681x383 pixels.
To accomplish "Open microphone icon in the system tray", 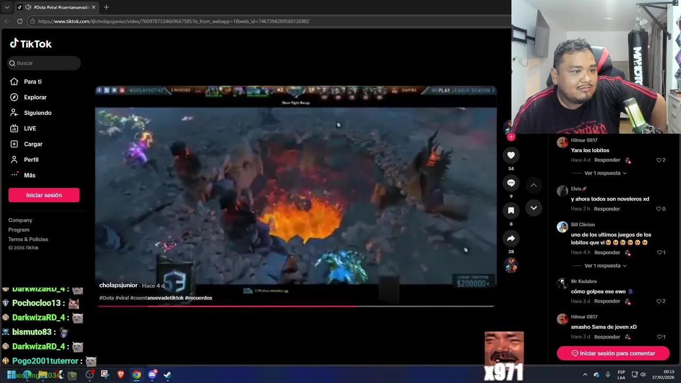I will [x=608, y=374].
